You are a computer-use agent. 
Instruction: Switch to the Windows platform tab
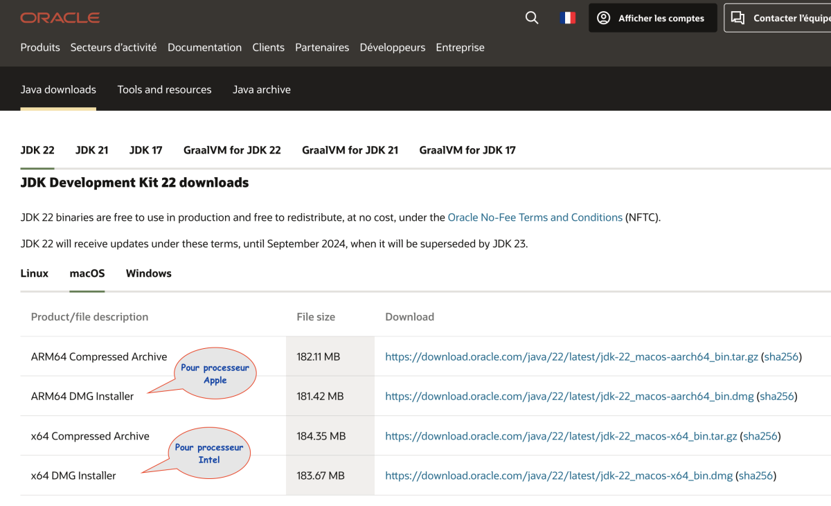(x=148, y=273)
